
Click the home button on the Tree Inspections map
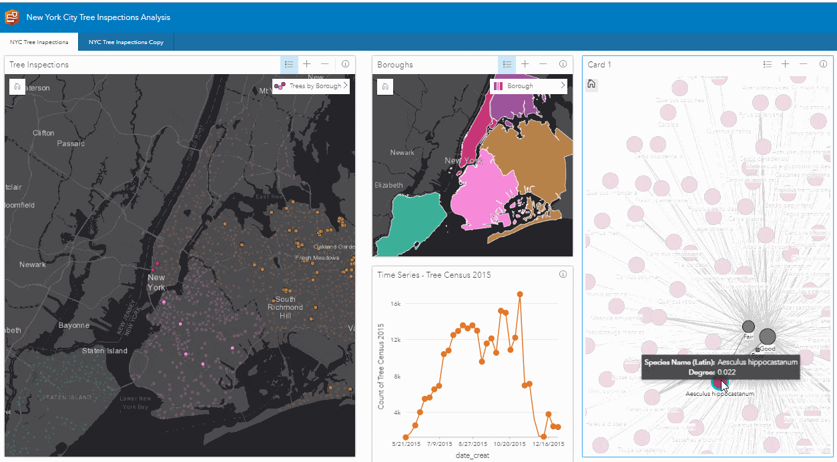(x=16, y=87)
